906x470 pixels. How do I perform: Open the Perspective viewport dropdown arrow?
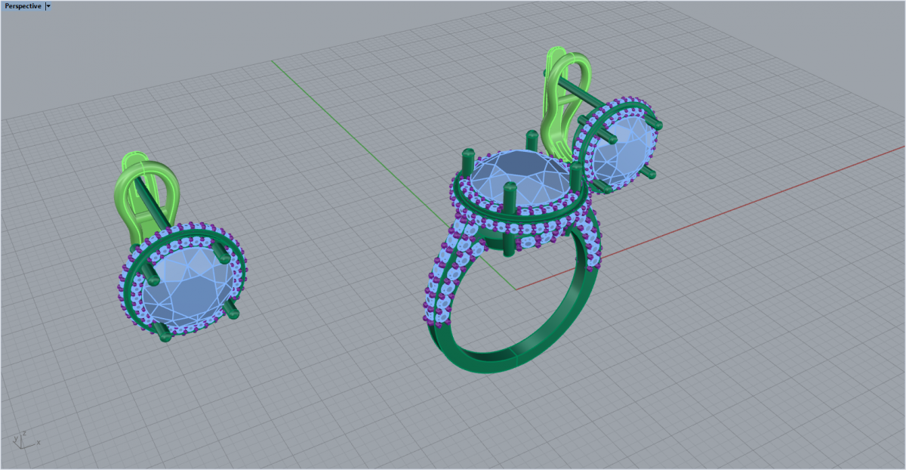coord(48,6)
